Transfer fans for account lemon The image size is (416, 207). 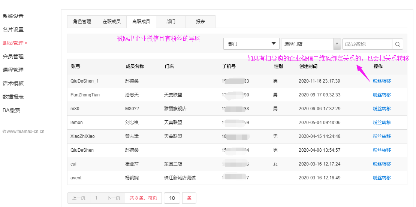click(x=382, y=123)
